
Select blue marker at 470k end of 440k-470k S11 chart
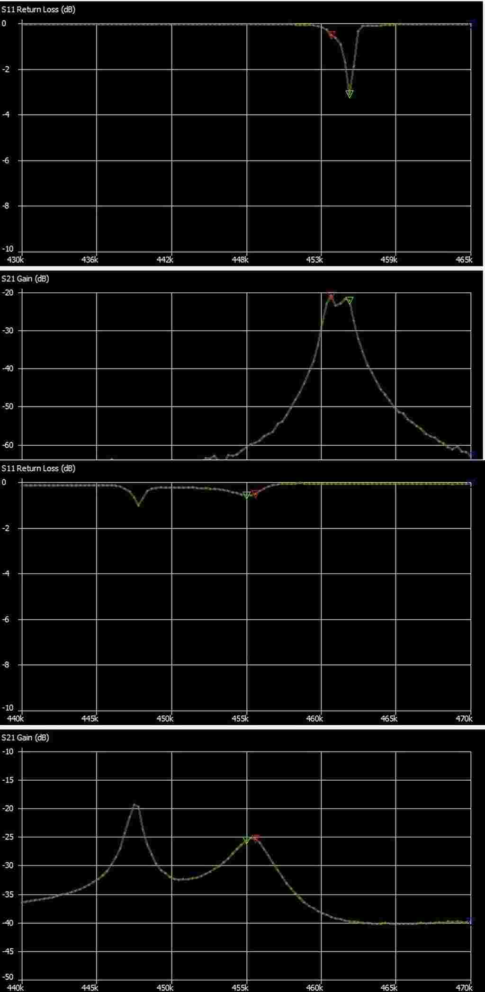(x=472, y=482)
